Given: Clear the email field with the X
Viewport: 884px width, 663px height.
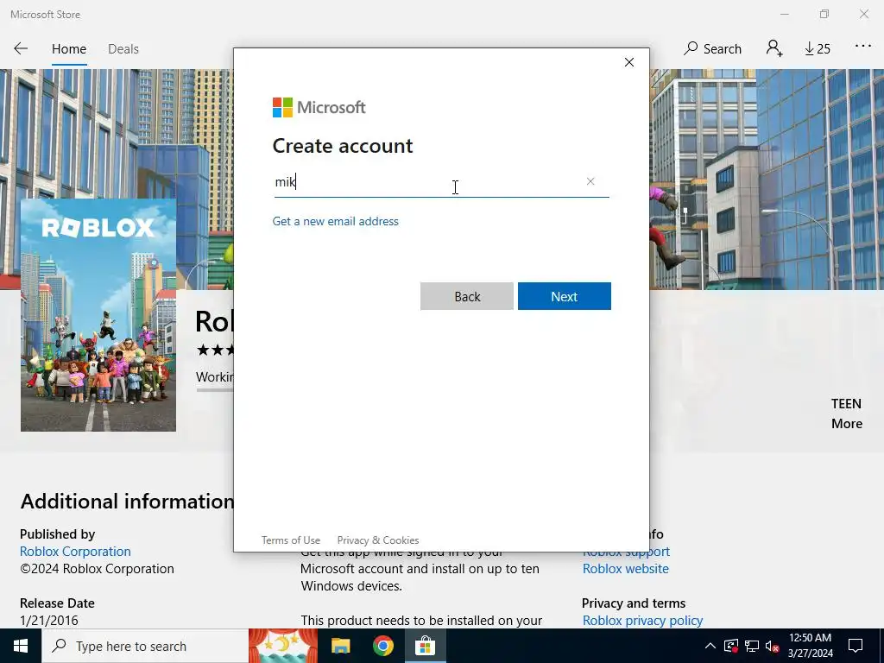Looking at the screenshot, I should click(590, 181).
